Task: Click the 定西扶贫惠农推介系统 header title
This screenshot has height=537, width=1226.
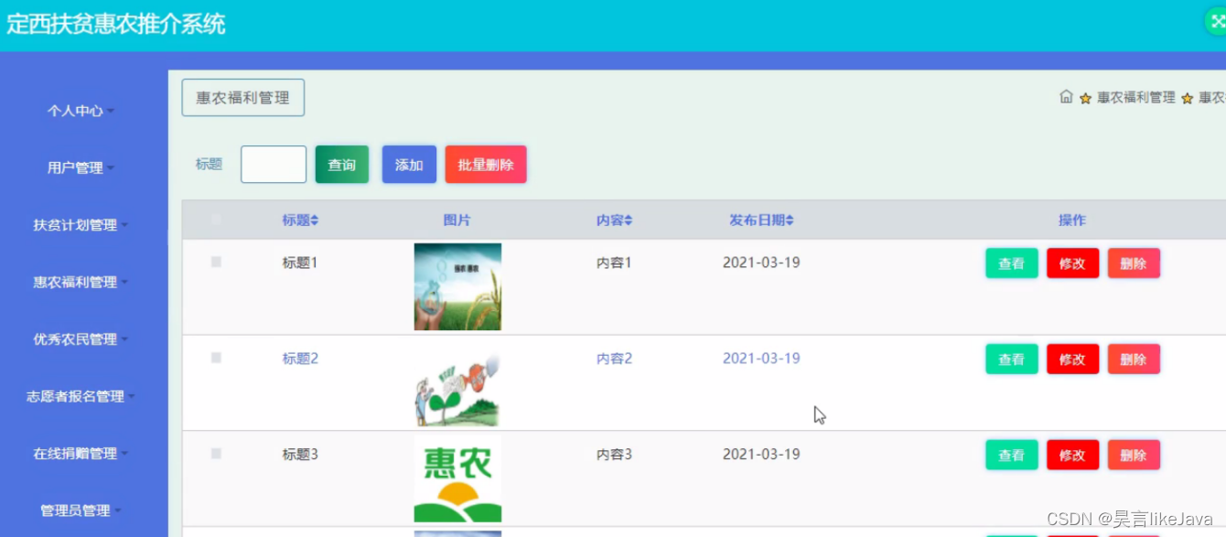Action: [116, 24]
